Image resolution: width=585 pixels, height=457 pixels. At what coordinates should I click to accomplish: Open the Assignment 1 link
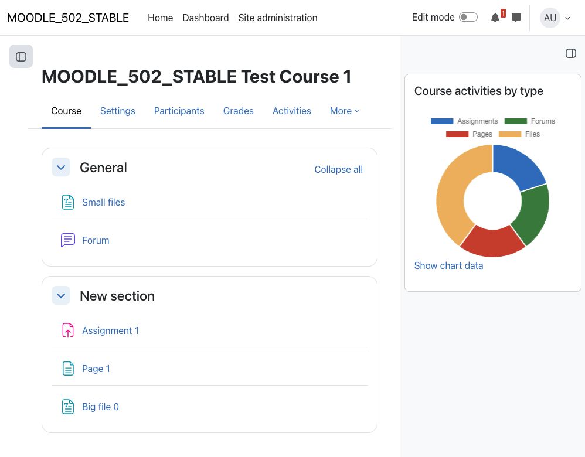coord(110,330)
